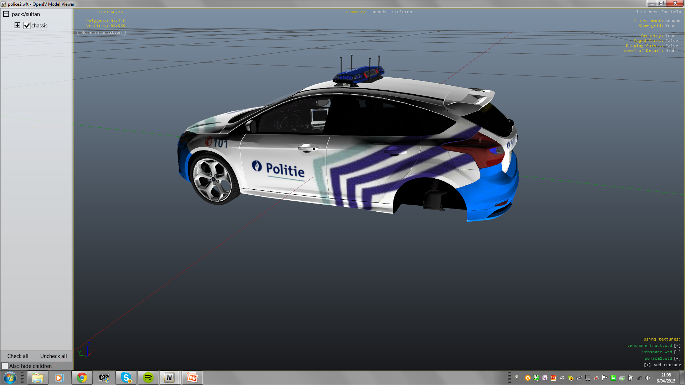Switch to the Skeleton view tab
685x385 pixels.
tap(402, 12)
